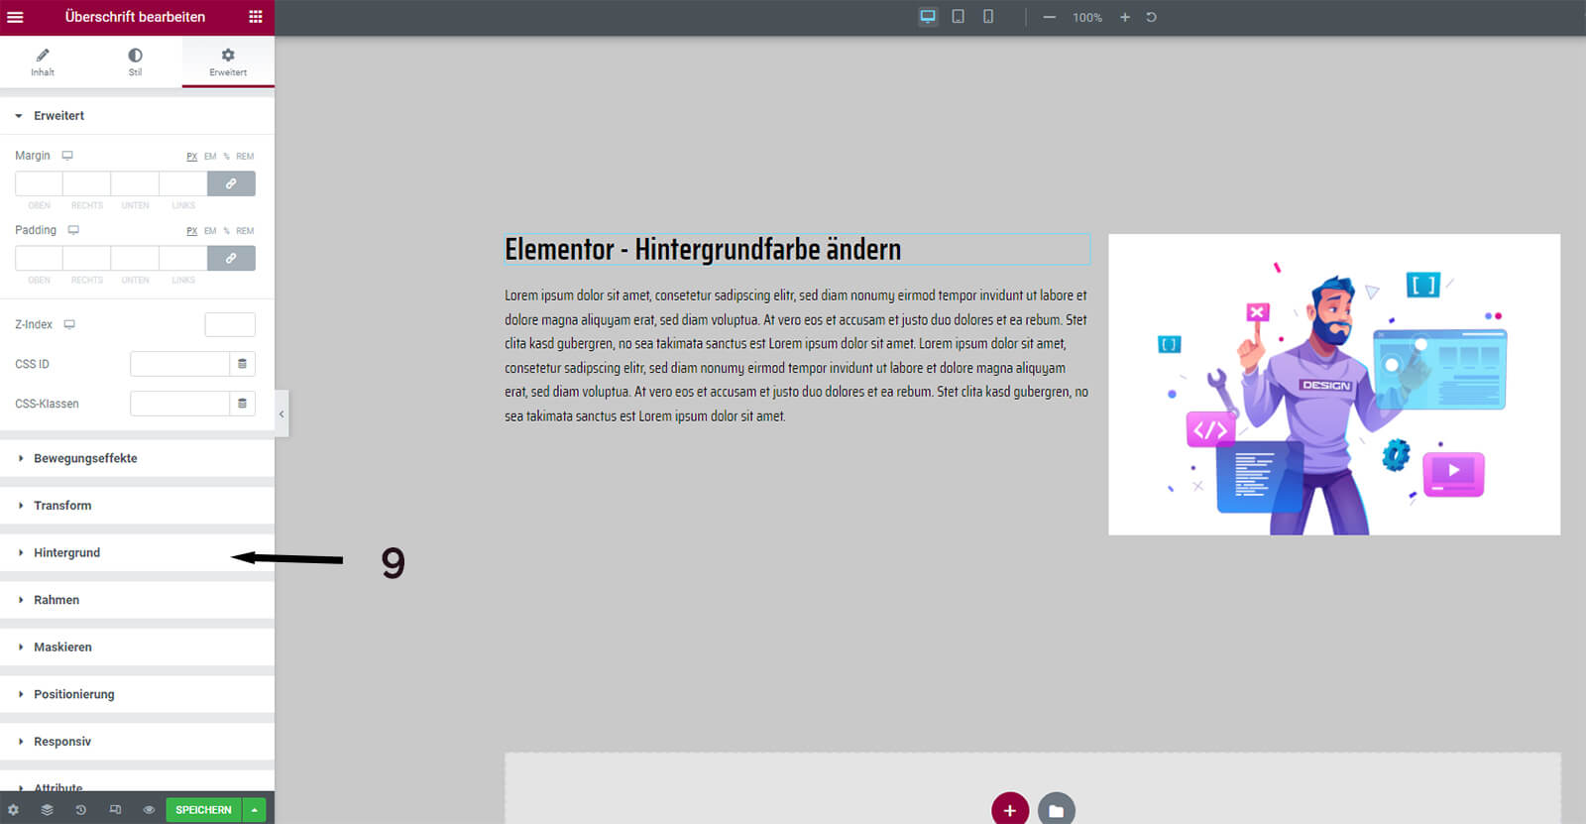Expand the Bewegungseffekte section

click(x=85, y=459)
